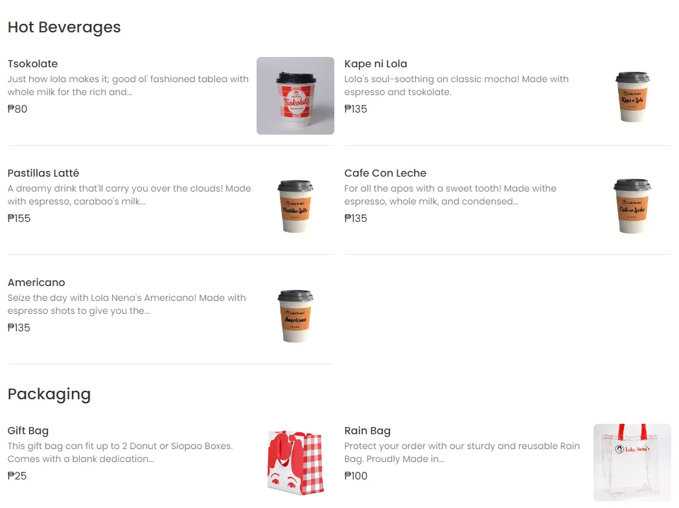Screen dimensions: 679x508
Task: Select the Pastillas Latté cup image
Action: (295, 205)
